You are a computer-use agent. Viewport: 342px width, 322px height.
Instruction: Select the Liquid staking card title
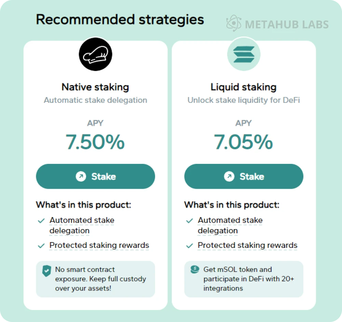pyautogui.click(x=244, y=87)
